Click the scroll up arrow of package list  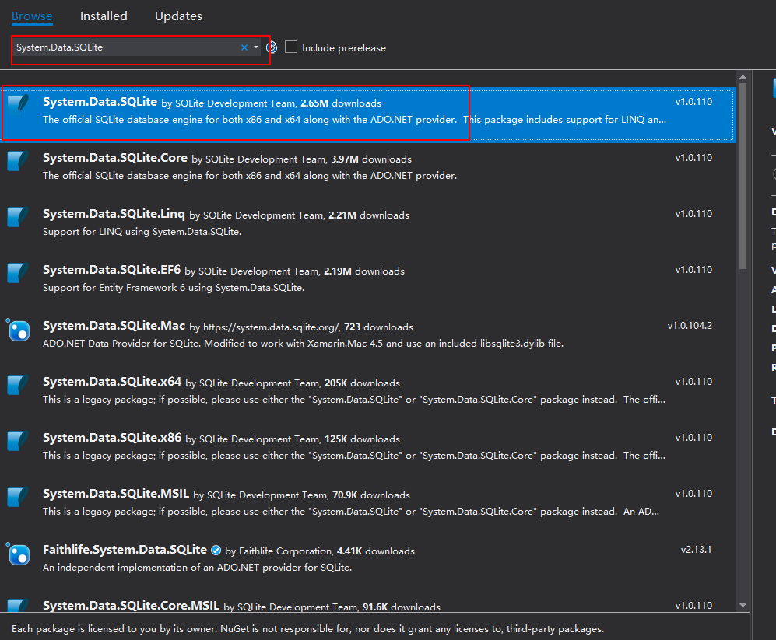[x=743, y=77]
